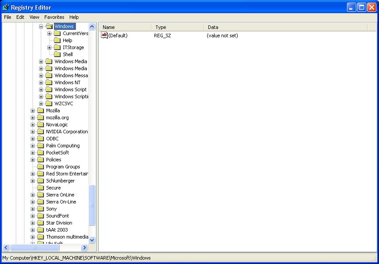Expand the Windows Messa key

tap(41, 75)
